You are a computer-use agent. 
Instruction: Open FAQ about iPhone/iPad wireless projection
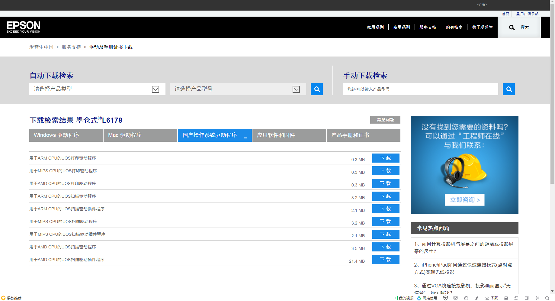463,268
